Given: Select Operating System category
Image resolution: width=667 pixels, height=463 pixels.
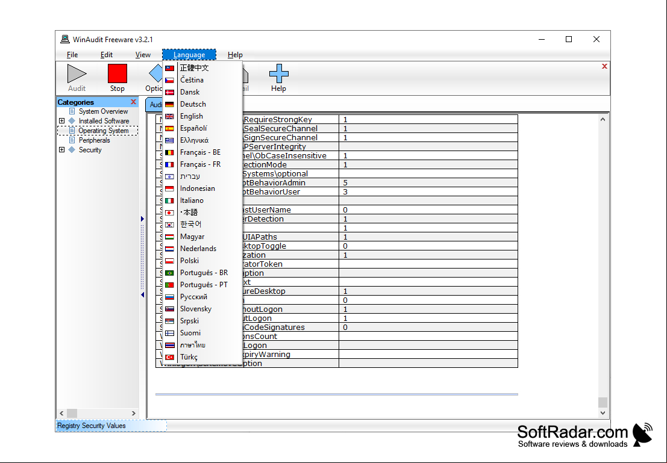Looking at the screenshot, I should point(104,131).
